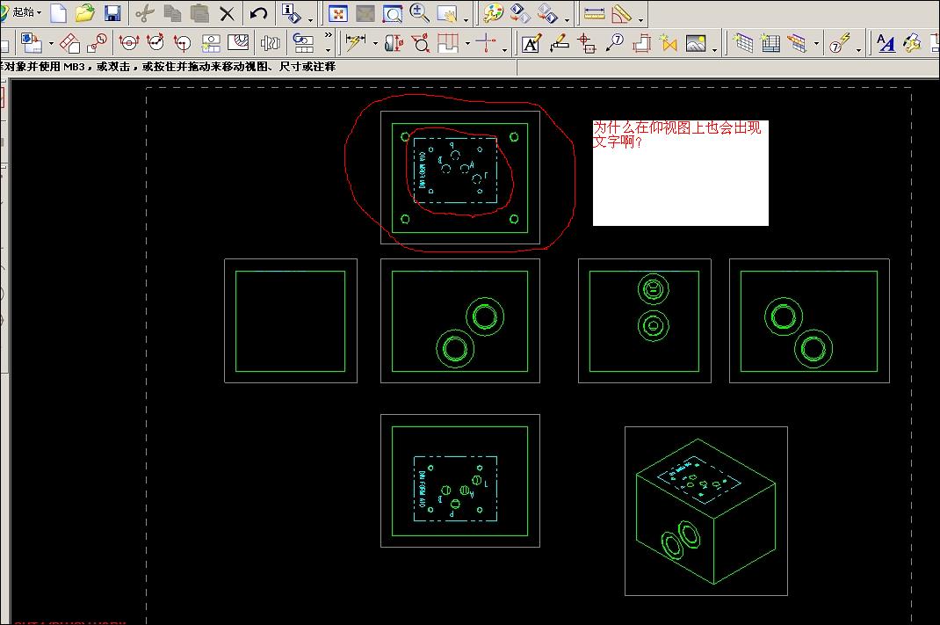Click the Hide objects icon

(x=520, y=12)
